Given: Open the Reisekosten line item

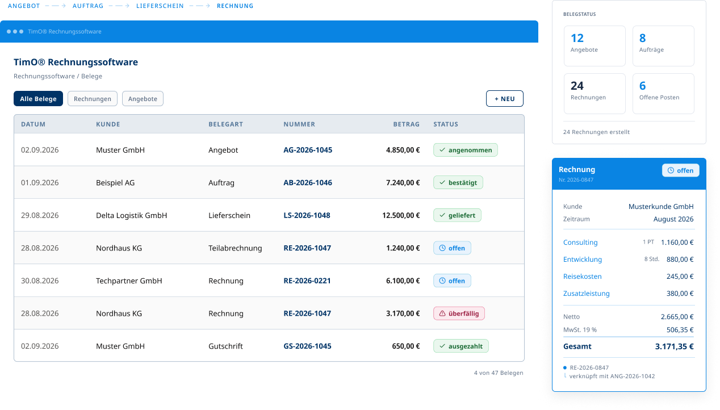Looking at the screenshot, I should point(583,277).
